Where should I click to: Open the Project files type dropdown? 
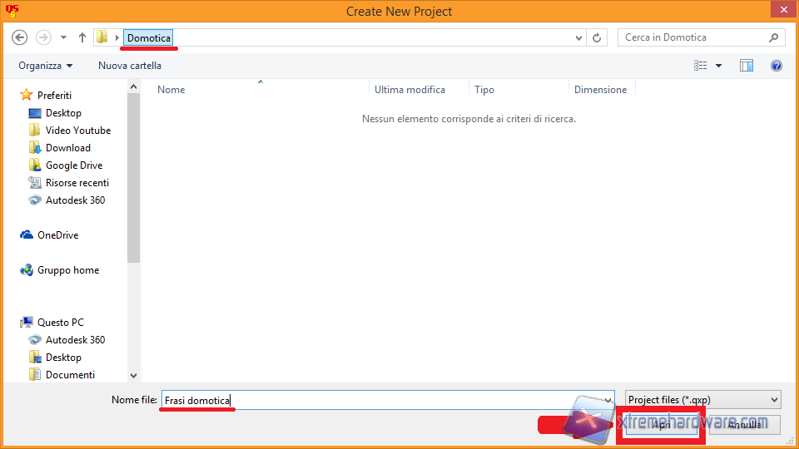click(x=702, y=400)
